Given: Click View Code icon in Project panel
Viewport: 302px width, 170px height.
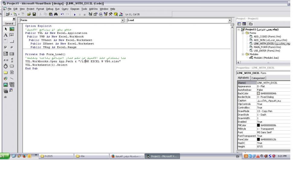Looking at the screenshot, I should (x=239, y=24).
